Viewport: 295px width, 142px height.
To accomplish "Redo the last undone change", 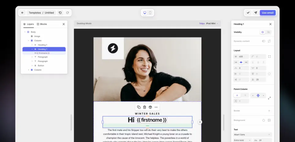I will (x=67, y=13).
